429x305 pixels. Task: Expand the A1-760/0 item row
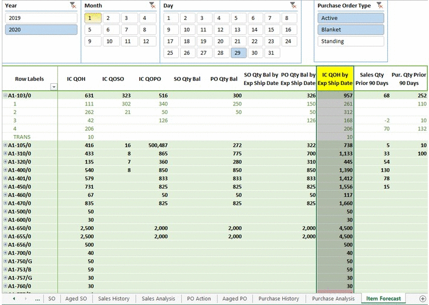(5, 286)
